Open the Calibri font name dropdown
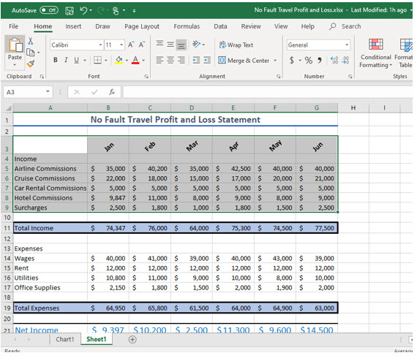 point(100,45)
